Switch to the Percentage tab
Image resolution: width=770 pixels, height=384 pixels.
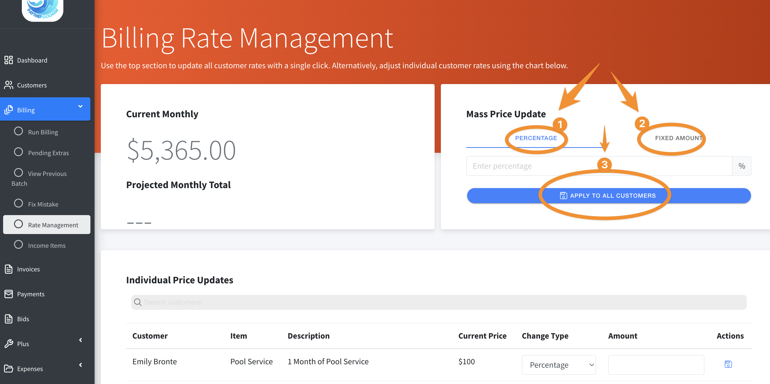tap(536, 138)
